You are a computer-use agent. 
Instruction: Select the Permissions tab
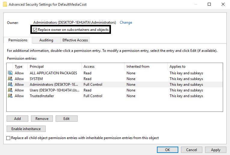[x=18, y=40]
